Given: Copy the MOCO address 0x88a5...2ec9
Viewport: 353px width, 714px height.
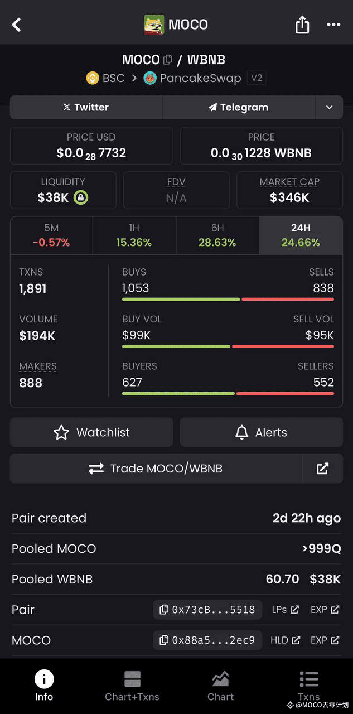Looking at the screenshot, I should [x=207, y=640].
